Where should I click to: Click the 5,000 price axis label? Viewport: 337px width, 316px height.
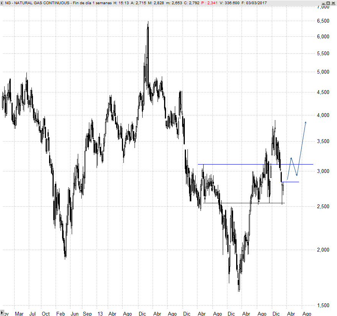[323, 72]
